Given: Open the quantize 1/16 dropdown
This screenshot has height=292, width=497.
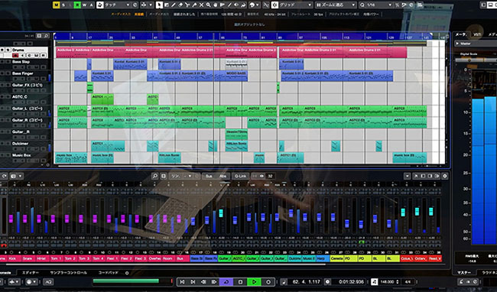Looking at the screenshot, I should pyautogui.click(x=376, y=5).
